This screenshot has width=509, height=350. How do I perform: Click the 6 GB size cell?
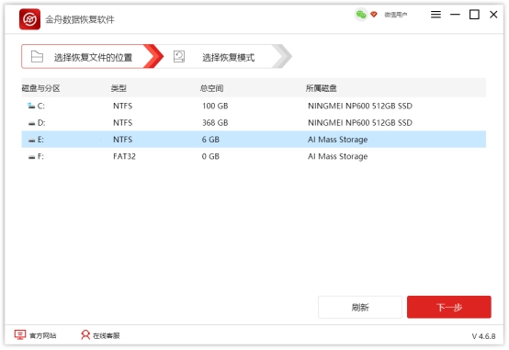tap(210, 140)
